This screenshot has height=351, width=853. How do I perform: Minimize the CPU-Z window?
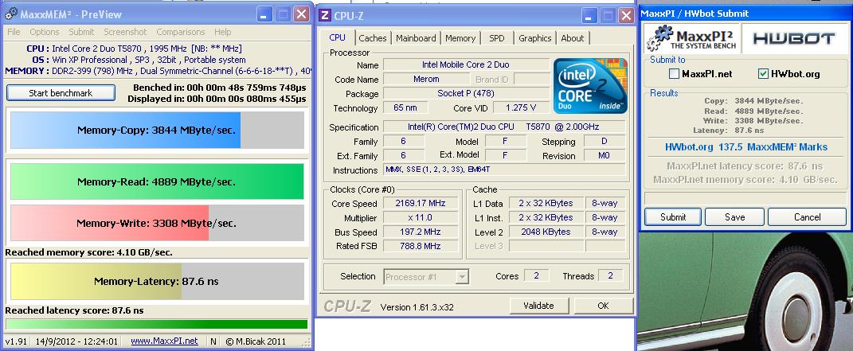click(x=589, y=15)
